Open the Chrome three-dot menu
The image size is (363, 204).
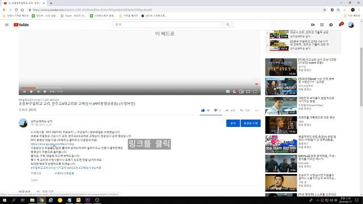click(359, 10)
